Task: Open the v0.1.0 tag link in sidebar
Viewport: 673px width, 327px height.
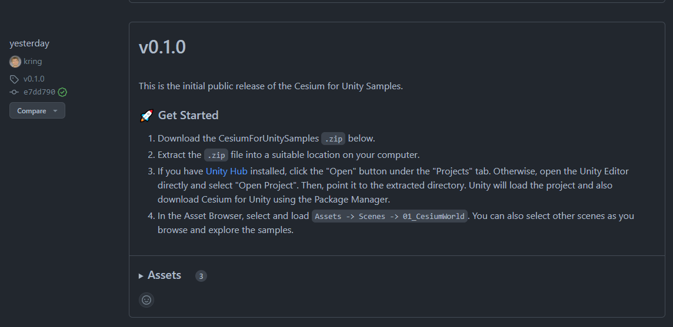Action: point(34,79)
